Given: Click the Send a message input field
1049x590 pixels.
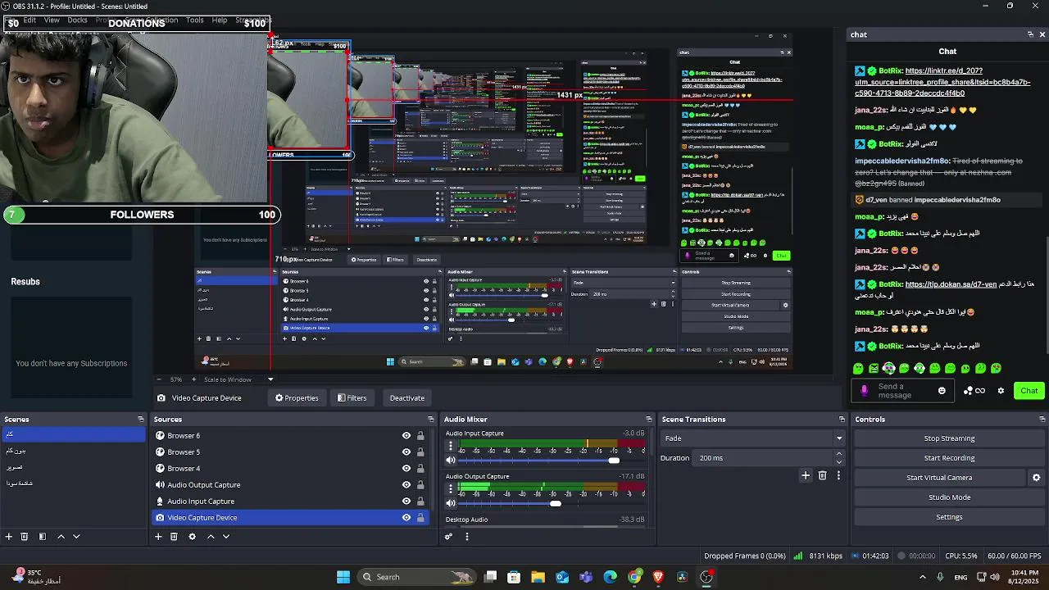Looking at the screenshot, I should pyautogui.click(x=901, y=391).
